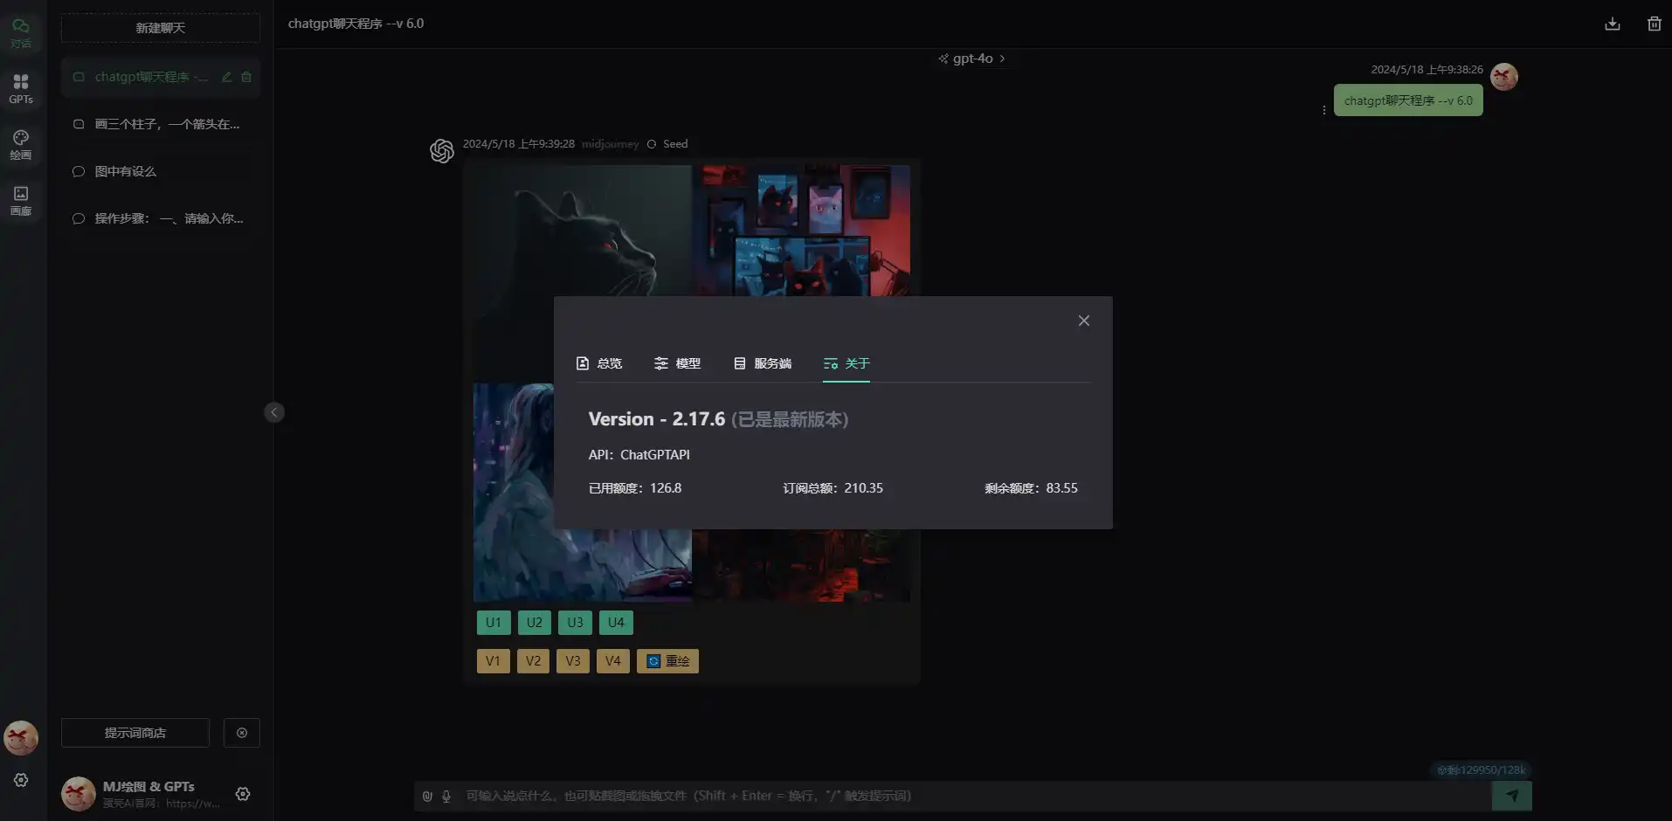This screenshot has height=821, width=1672.
Task: Open the black cat profile thumbnail
Action: pos(583,231)
